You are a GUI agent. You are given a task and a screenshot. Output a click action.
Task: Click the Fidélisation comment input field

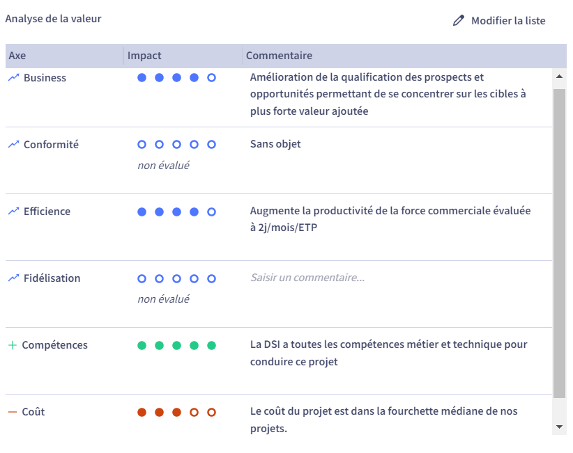398,278
